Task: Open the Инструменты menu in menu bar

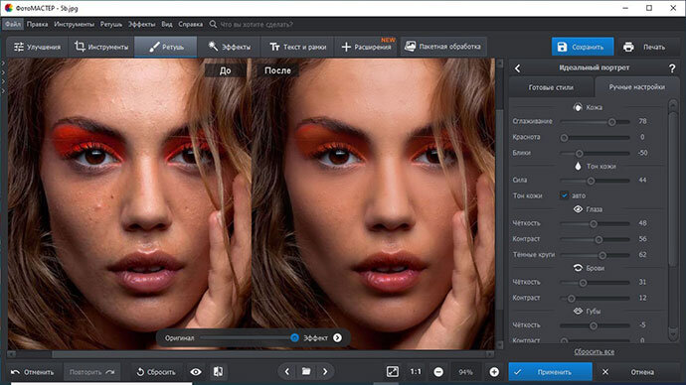Action: pyautogui.click(x=74, y=24)
